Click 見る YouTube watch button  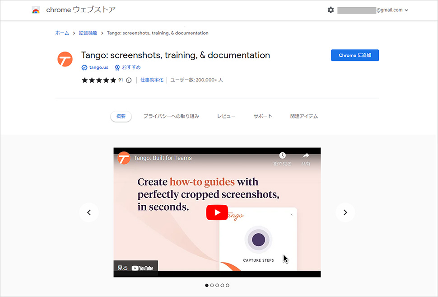pos(135,268)
